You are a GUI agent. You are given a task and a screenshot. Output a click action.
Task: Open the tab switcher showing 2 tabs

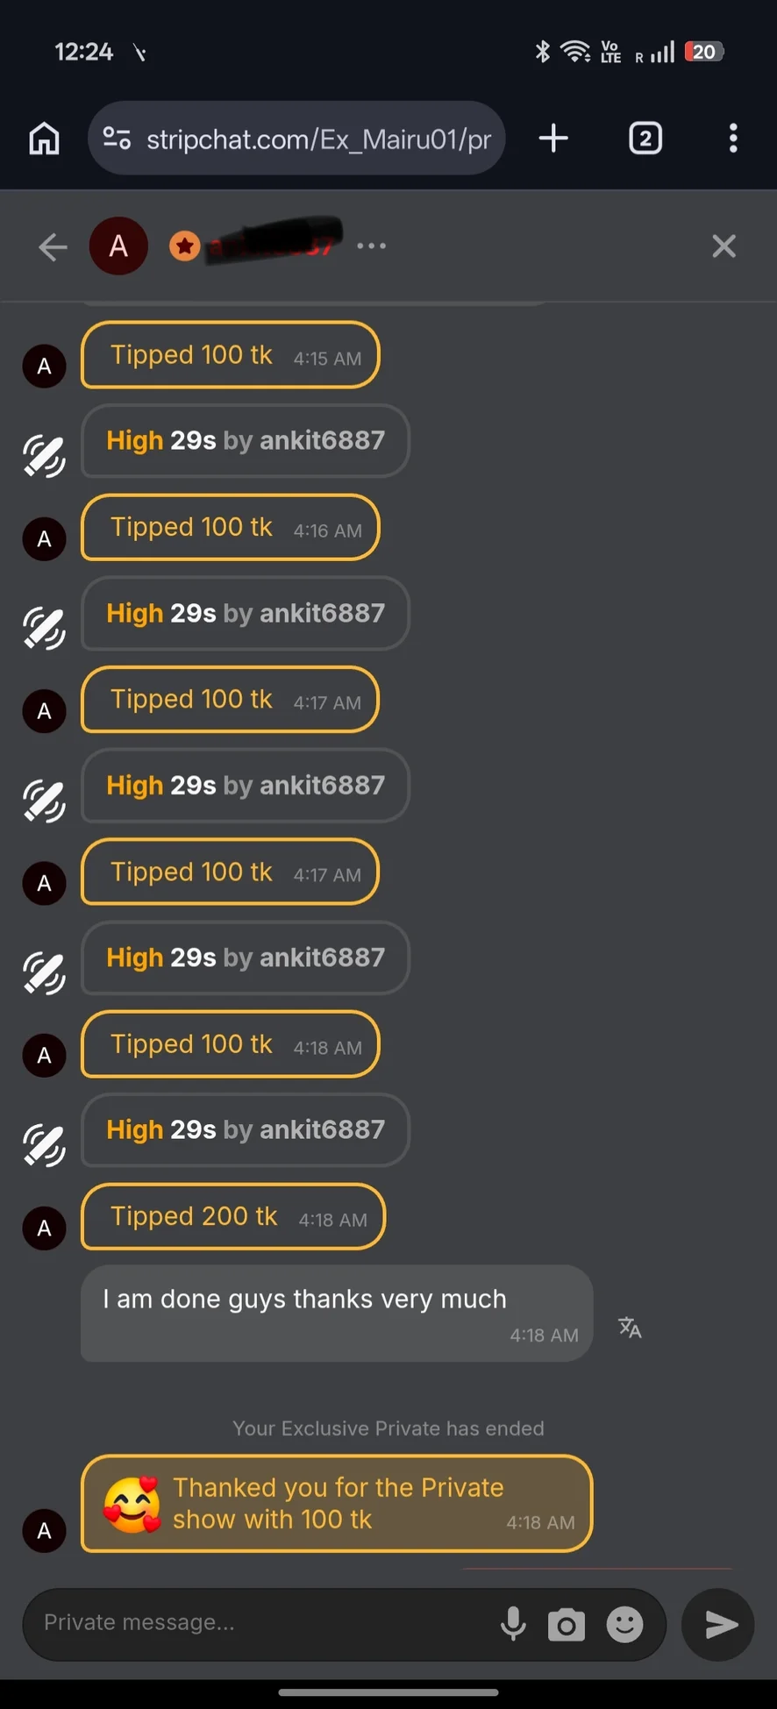coord(645,139)
